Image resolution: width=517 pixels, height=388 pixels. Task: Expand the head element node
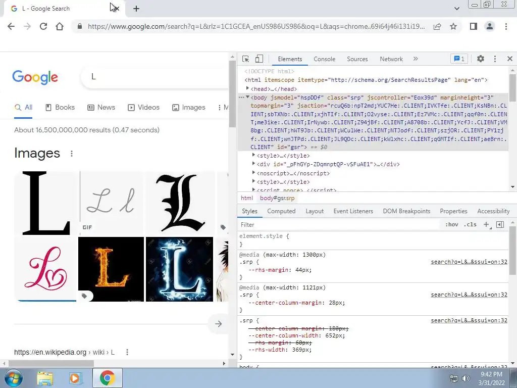[247, 88]
